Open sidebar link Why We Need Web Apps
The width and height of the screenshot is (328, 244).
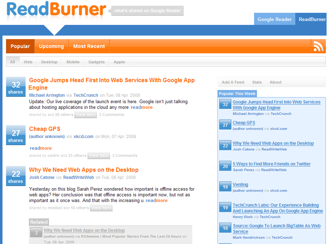(x=273, y=143)
